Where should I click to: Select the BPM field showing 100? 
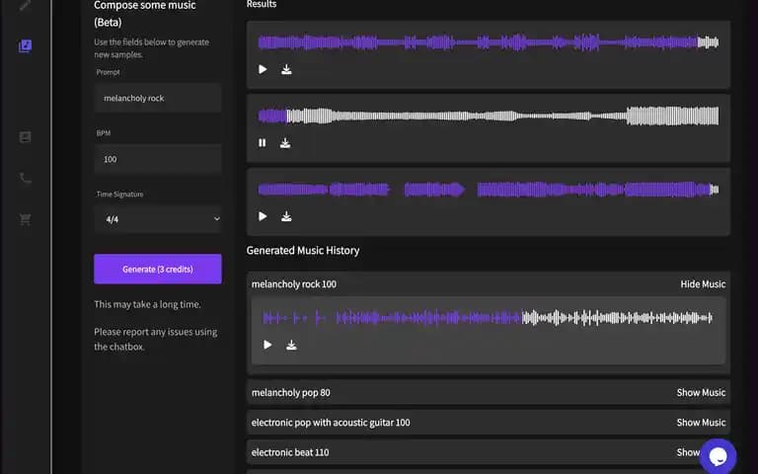coord(158,159)
